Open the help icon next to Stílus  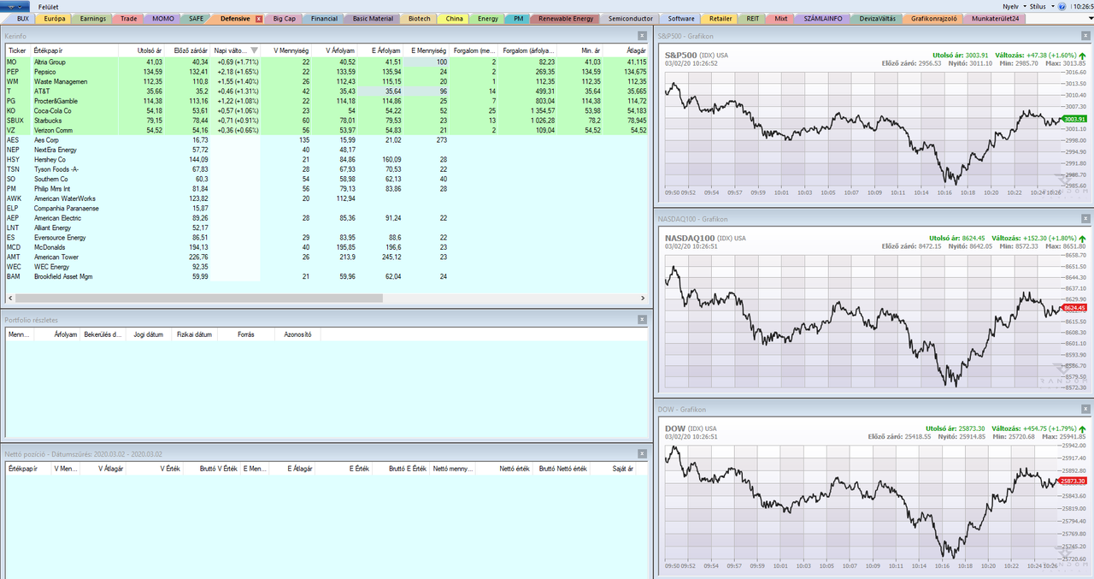tap(1062, 6)
